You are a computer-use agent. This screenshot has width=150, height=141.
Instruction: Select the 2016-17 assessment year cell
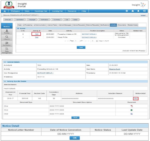(x=10, y=99)
